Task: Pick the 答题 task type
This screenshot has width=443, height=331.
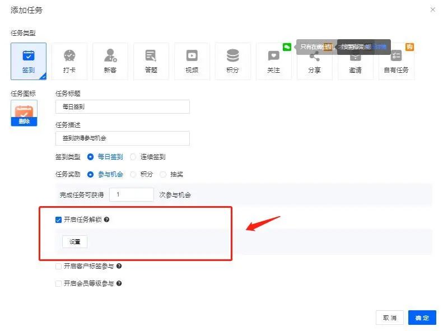Action: click(x=151, y=61)
